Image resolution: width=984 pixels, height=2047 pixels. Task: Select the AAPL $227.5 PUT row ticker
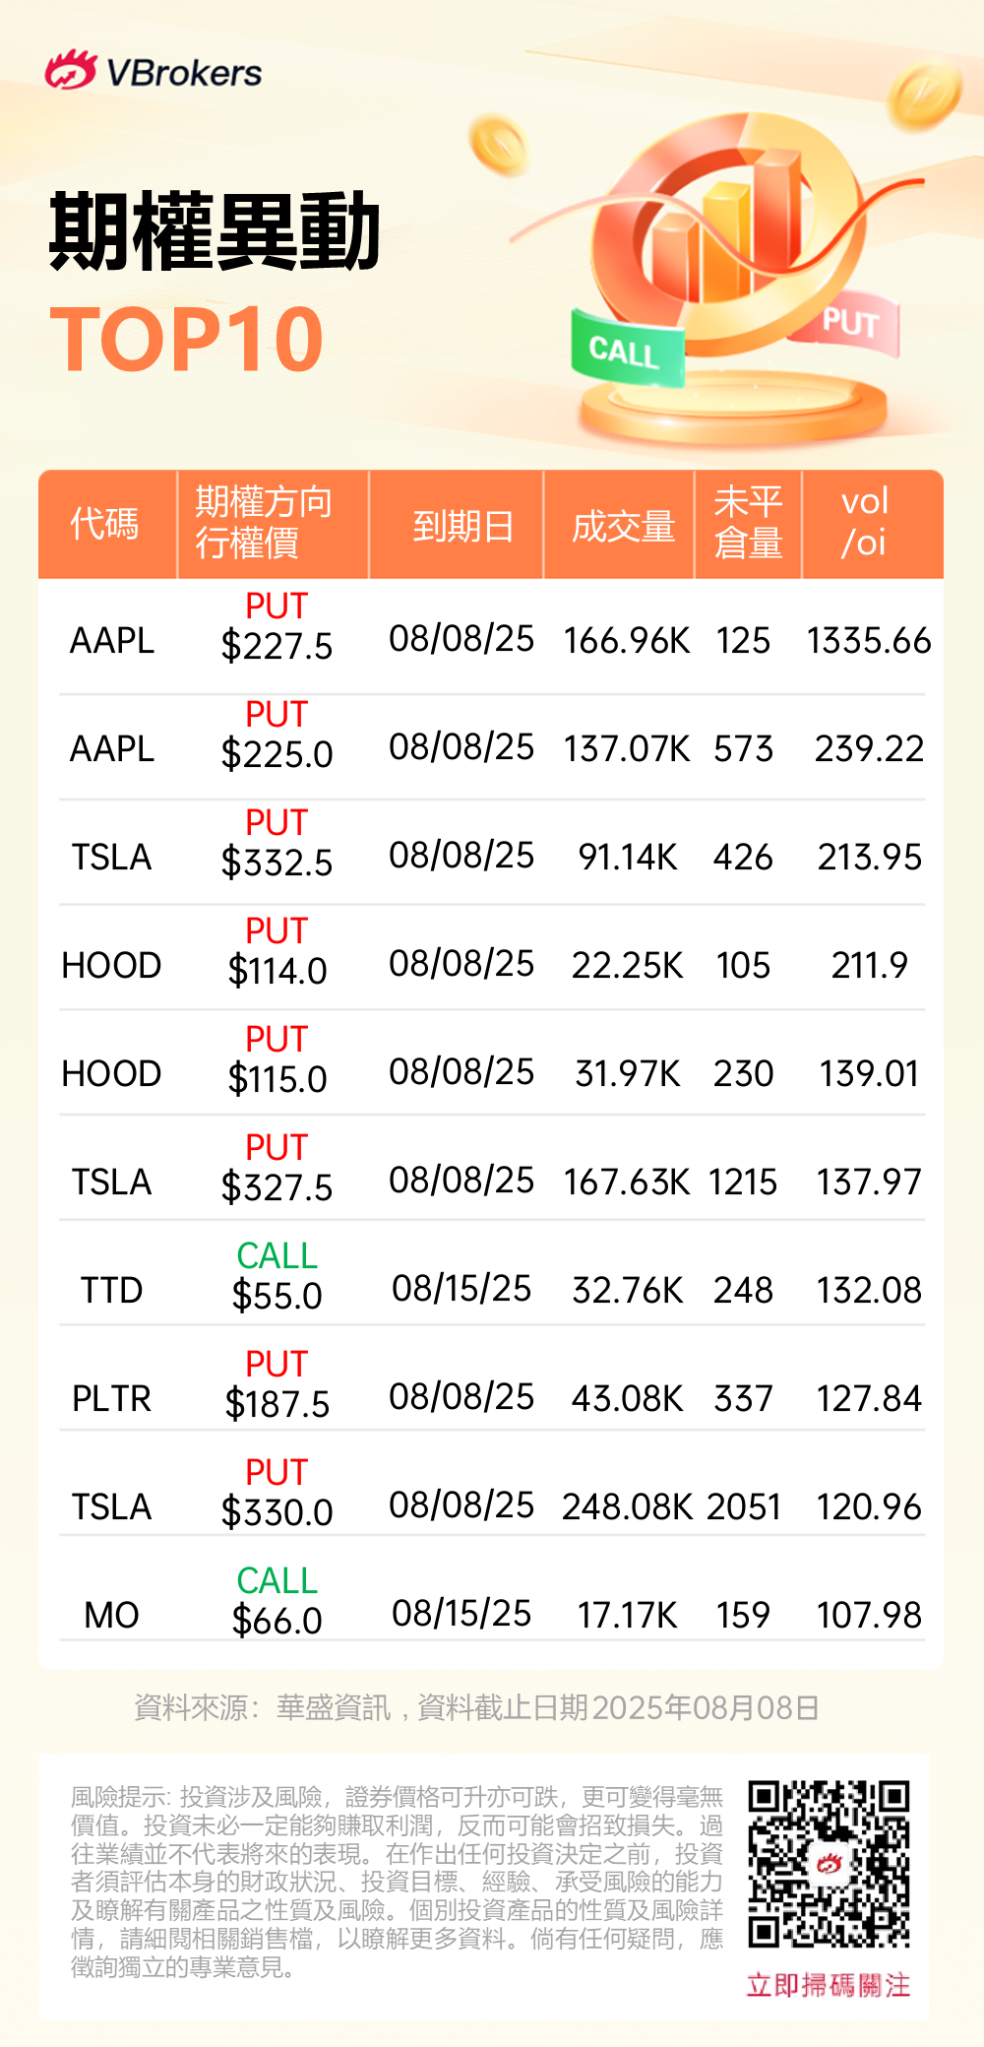tap(112, 641)
